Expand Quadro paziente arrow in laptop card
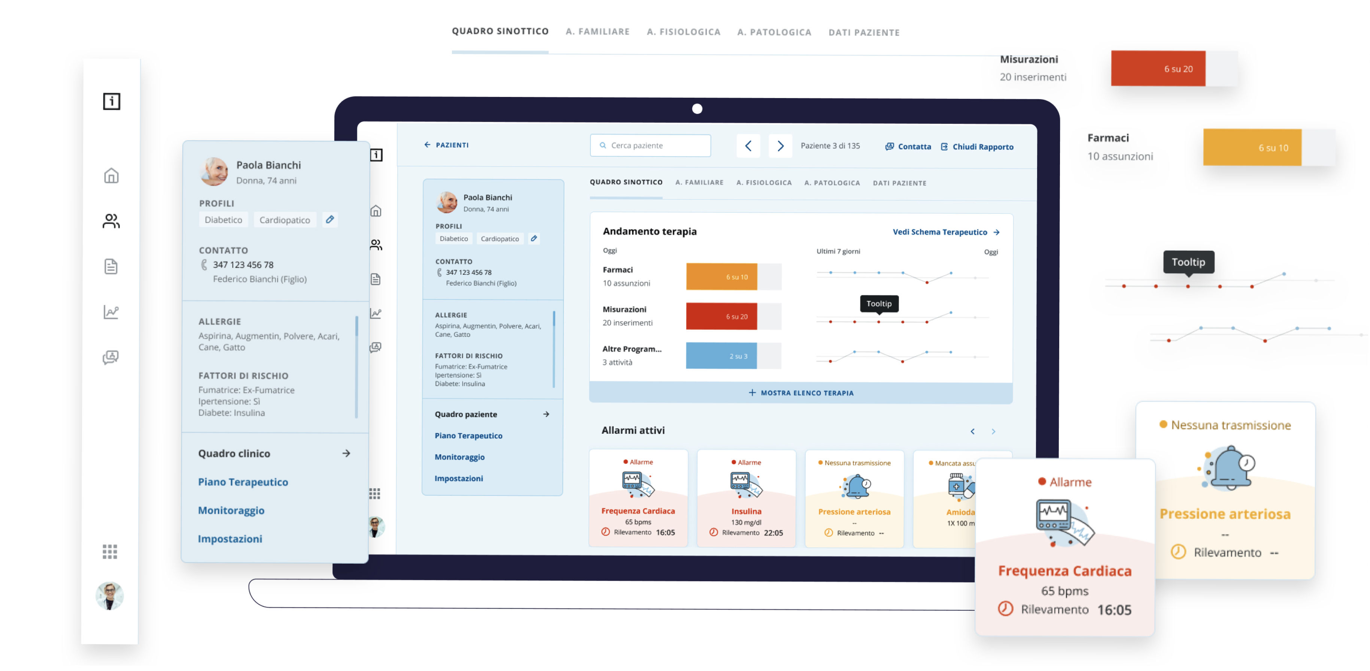The height and width of the screenshot is (671, 1370). (x=546, y=414)
